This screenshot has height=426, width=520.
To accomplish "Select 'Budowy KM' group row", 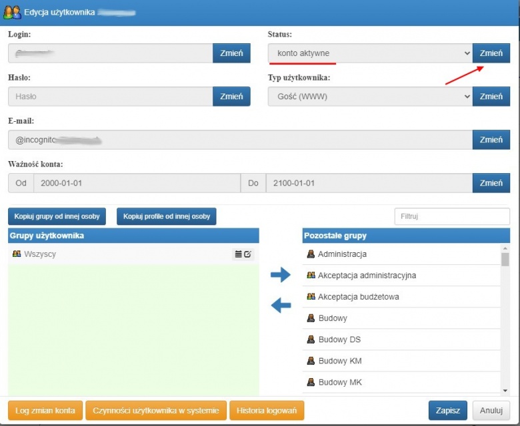I will [x=401, y=361].
